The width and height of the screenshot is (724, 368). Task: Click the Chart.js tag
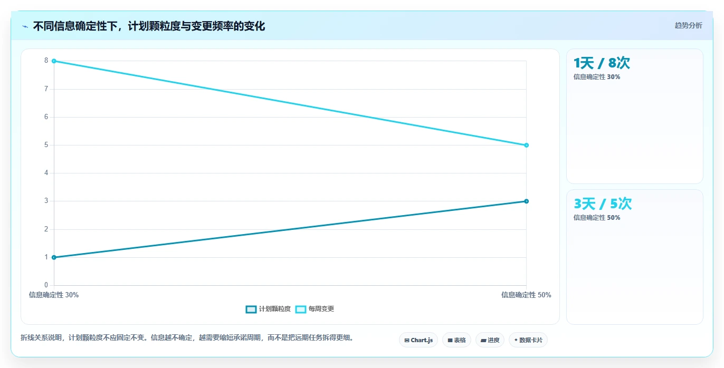pos(418,340)
